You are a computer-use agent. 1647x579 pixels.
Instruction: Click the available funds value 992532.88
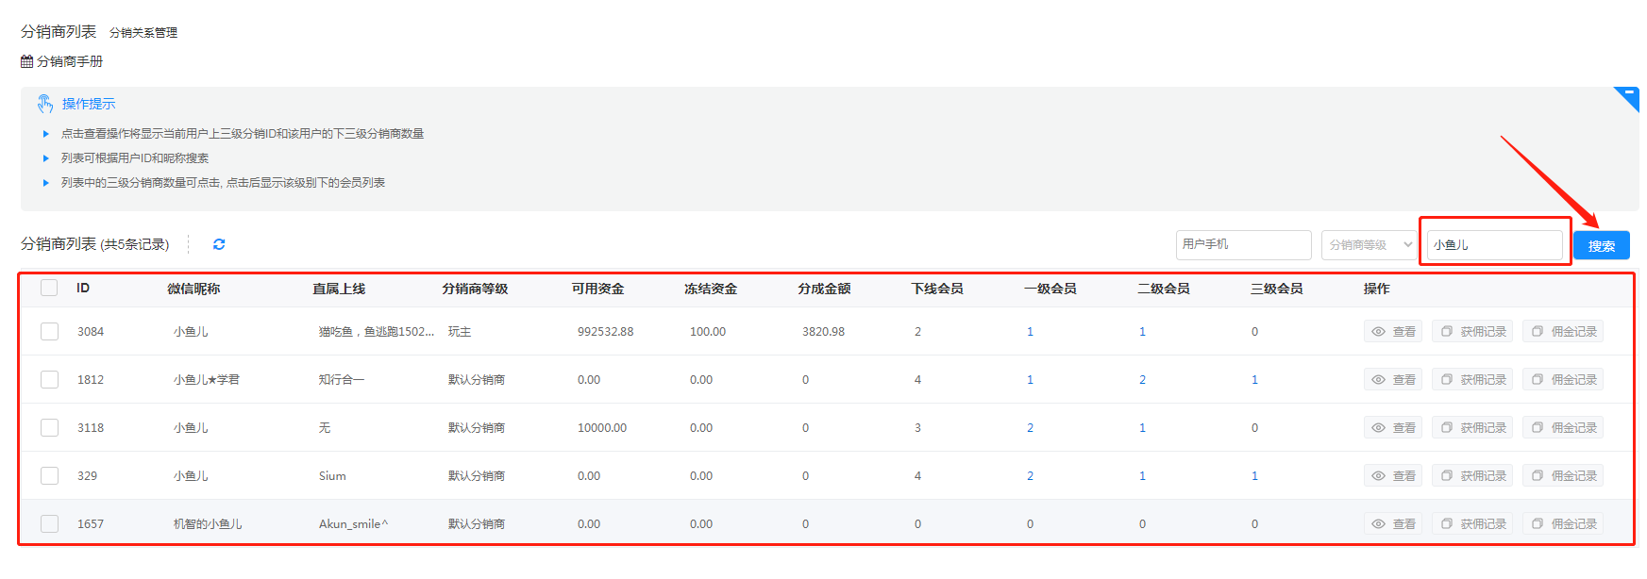click(x=606, y=332)
